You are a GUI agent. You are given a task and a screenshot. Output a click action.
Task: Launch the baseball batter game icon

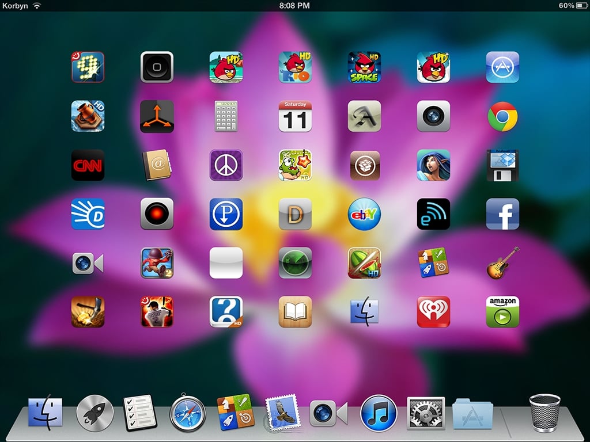click(x=157, y=311)
